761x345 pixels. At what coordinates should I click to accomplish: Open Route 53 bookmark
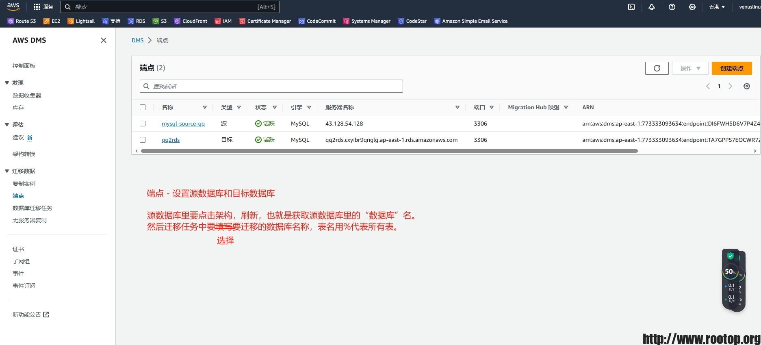pyautogui.click(x=22, y=21)
